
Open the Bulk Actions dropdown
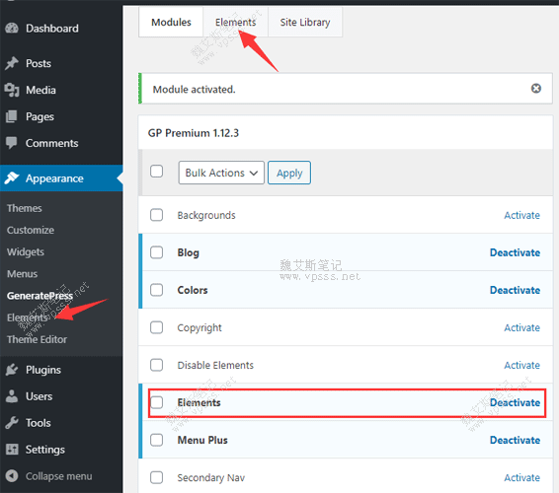tap(221, 173)
